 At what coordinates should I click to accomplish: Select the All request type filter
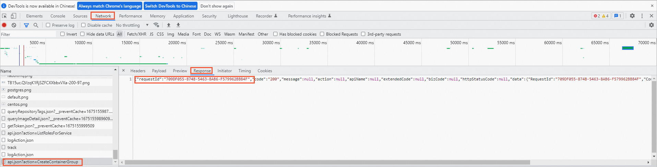119,34
